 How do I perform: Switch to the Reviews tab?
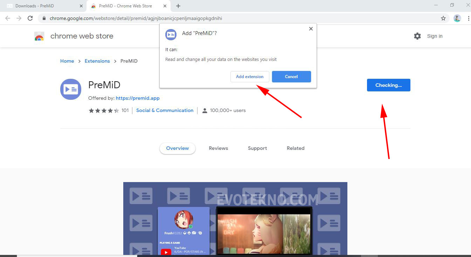click(x=219, y=148)
